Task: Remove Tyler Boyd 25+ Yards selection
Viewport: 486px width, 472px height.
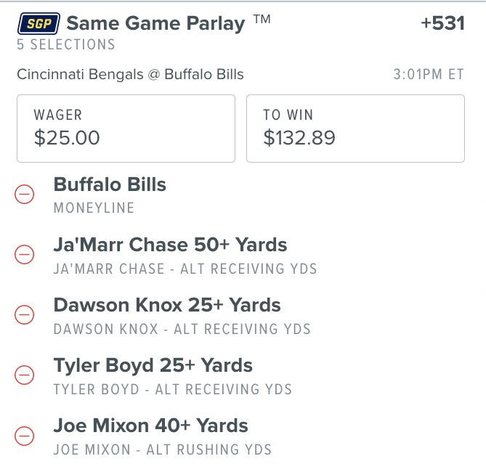Action: (24, 375)
